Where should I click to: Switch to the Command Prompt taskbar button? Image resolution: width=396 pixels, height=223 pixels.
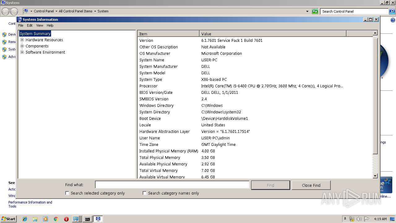click(88, 219)
